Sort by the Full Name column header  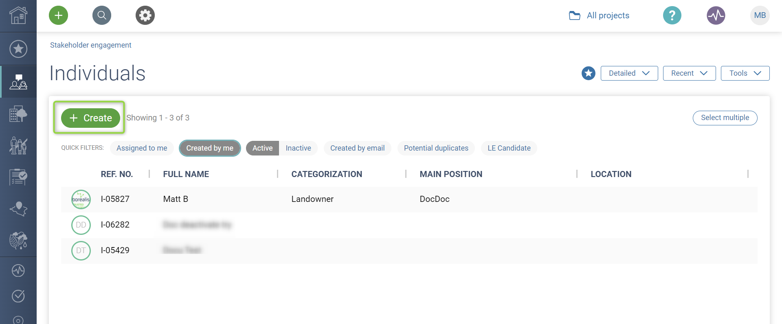(186, 174)
